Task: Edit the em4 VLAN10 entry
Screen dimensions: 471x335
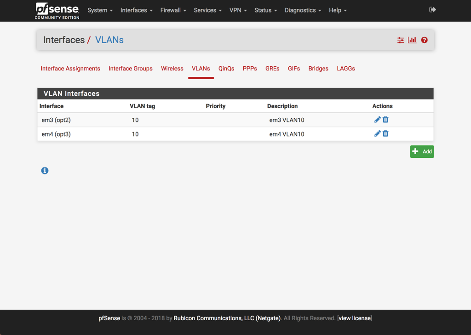Action: [377, 134]
